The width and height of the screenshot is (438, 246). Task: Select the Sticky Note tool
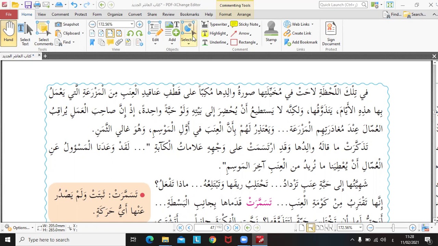click(x=245, y=24)
